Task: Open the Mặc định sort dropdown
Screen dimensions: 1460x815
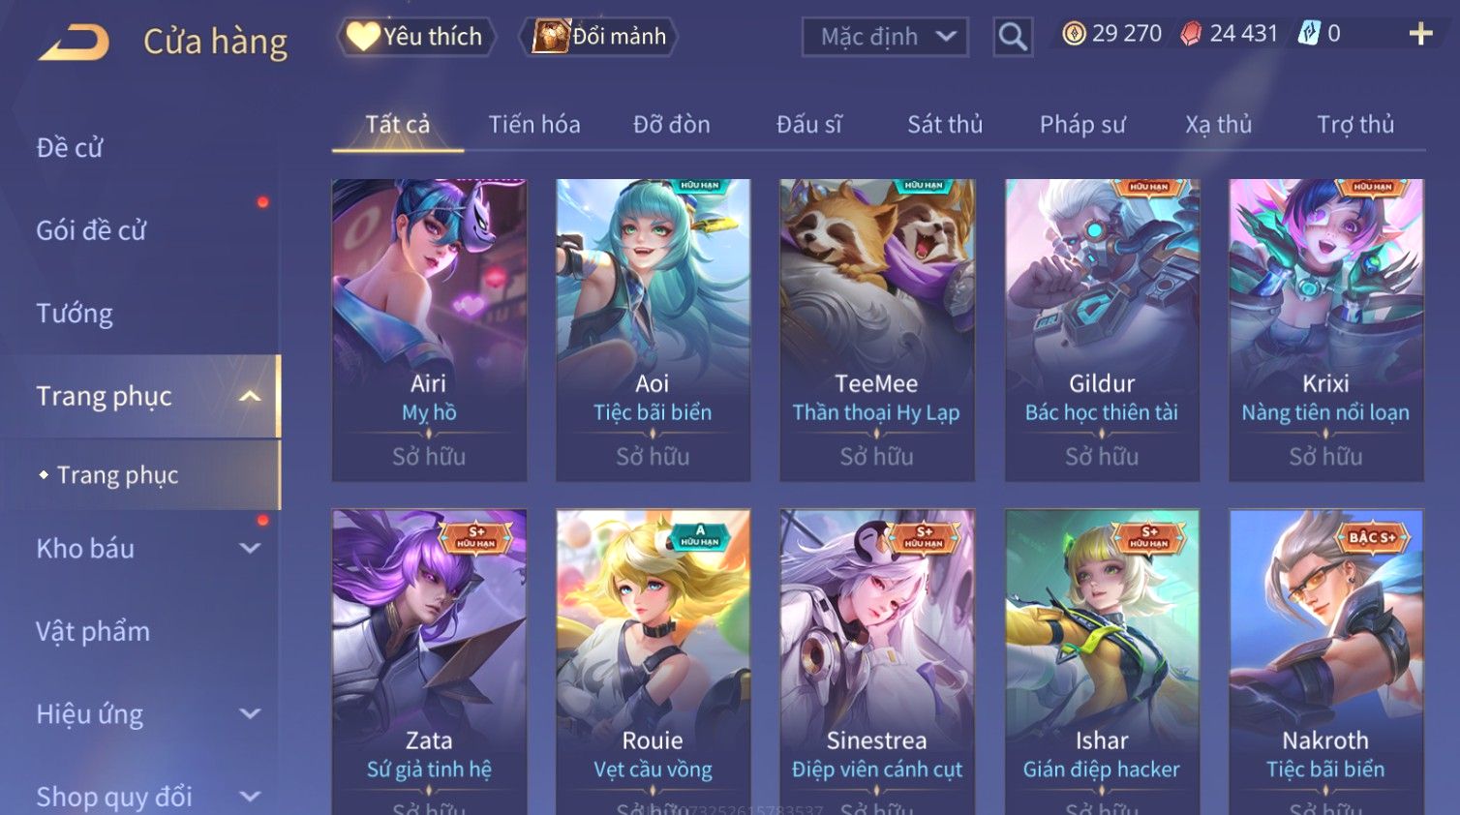Action: tap(885, 37)
